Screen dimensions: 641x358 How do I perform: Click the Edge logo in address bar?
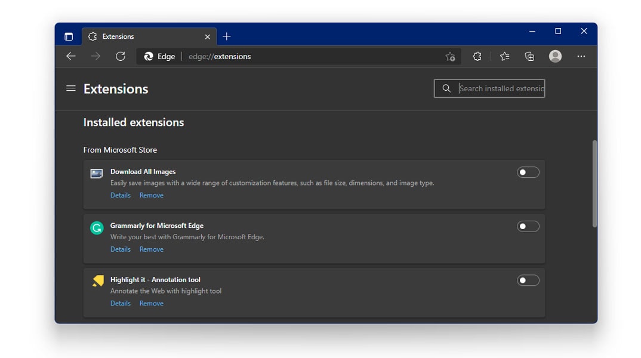pyautogui.click(x=149, y=57)
